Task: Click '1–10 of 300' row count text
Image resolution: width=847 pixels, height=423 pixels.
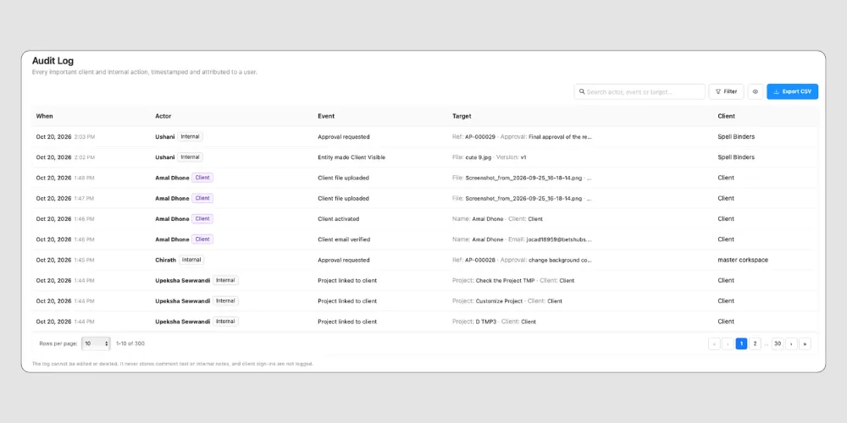Action: tap(130, 343)
